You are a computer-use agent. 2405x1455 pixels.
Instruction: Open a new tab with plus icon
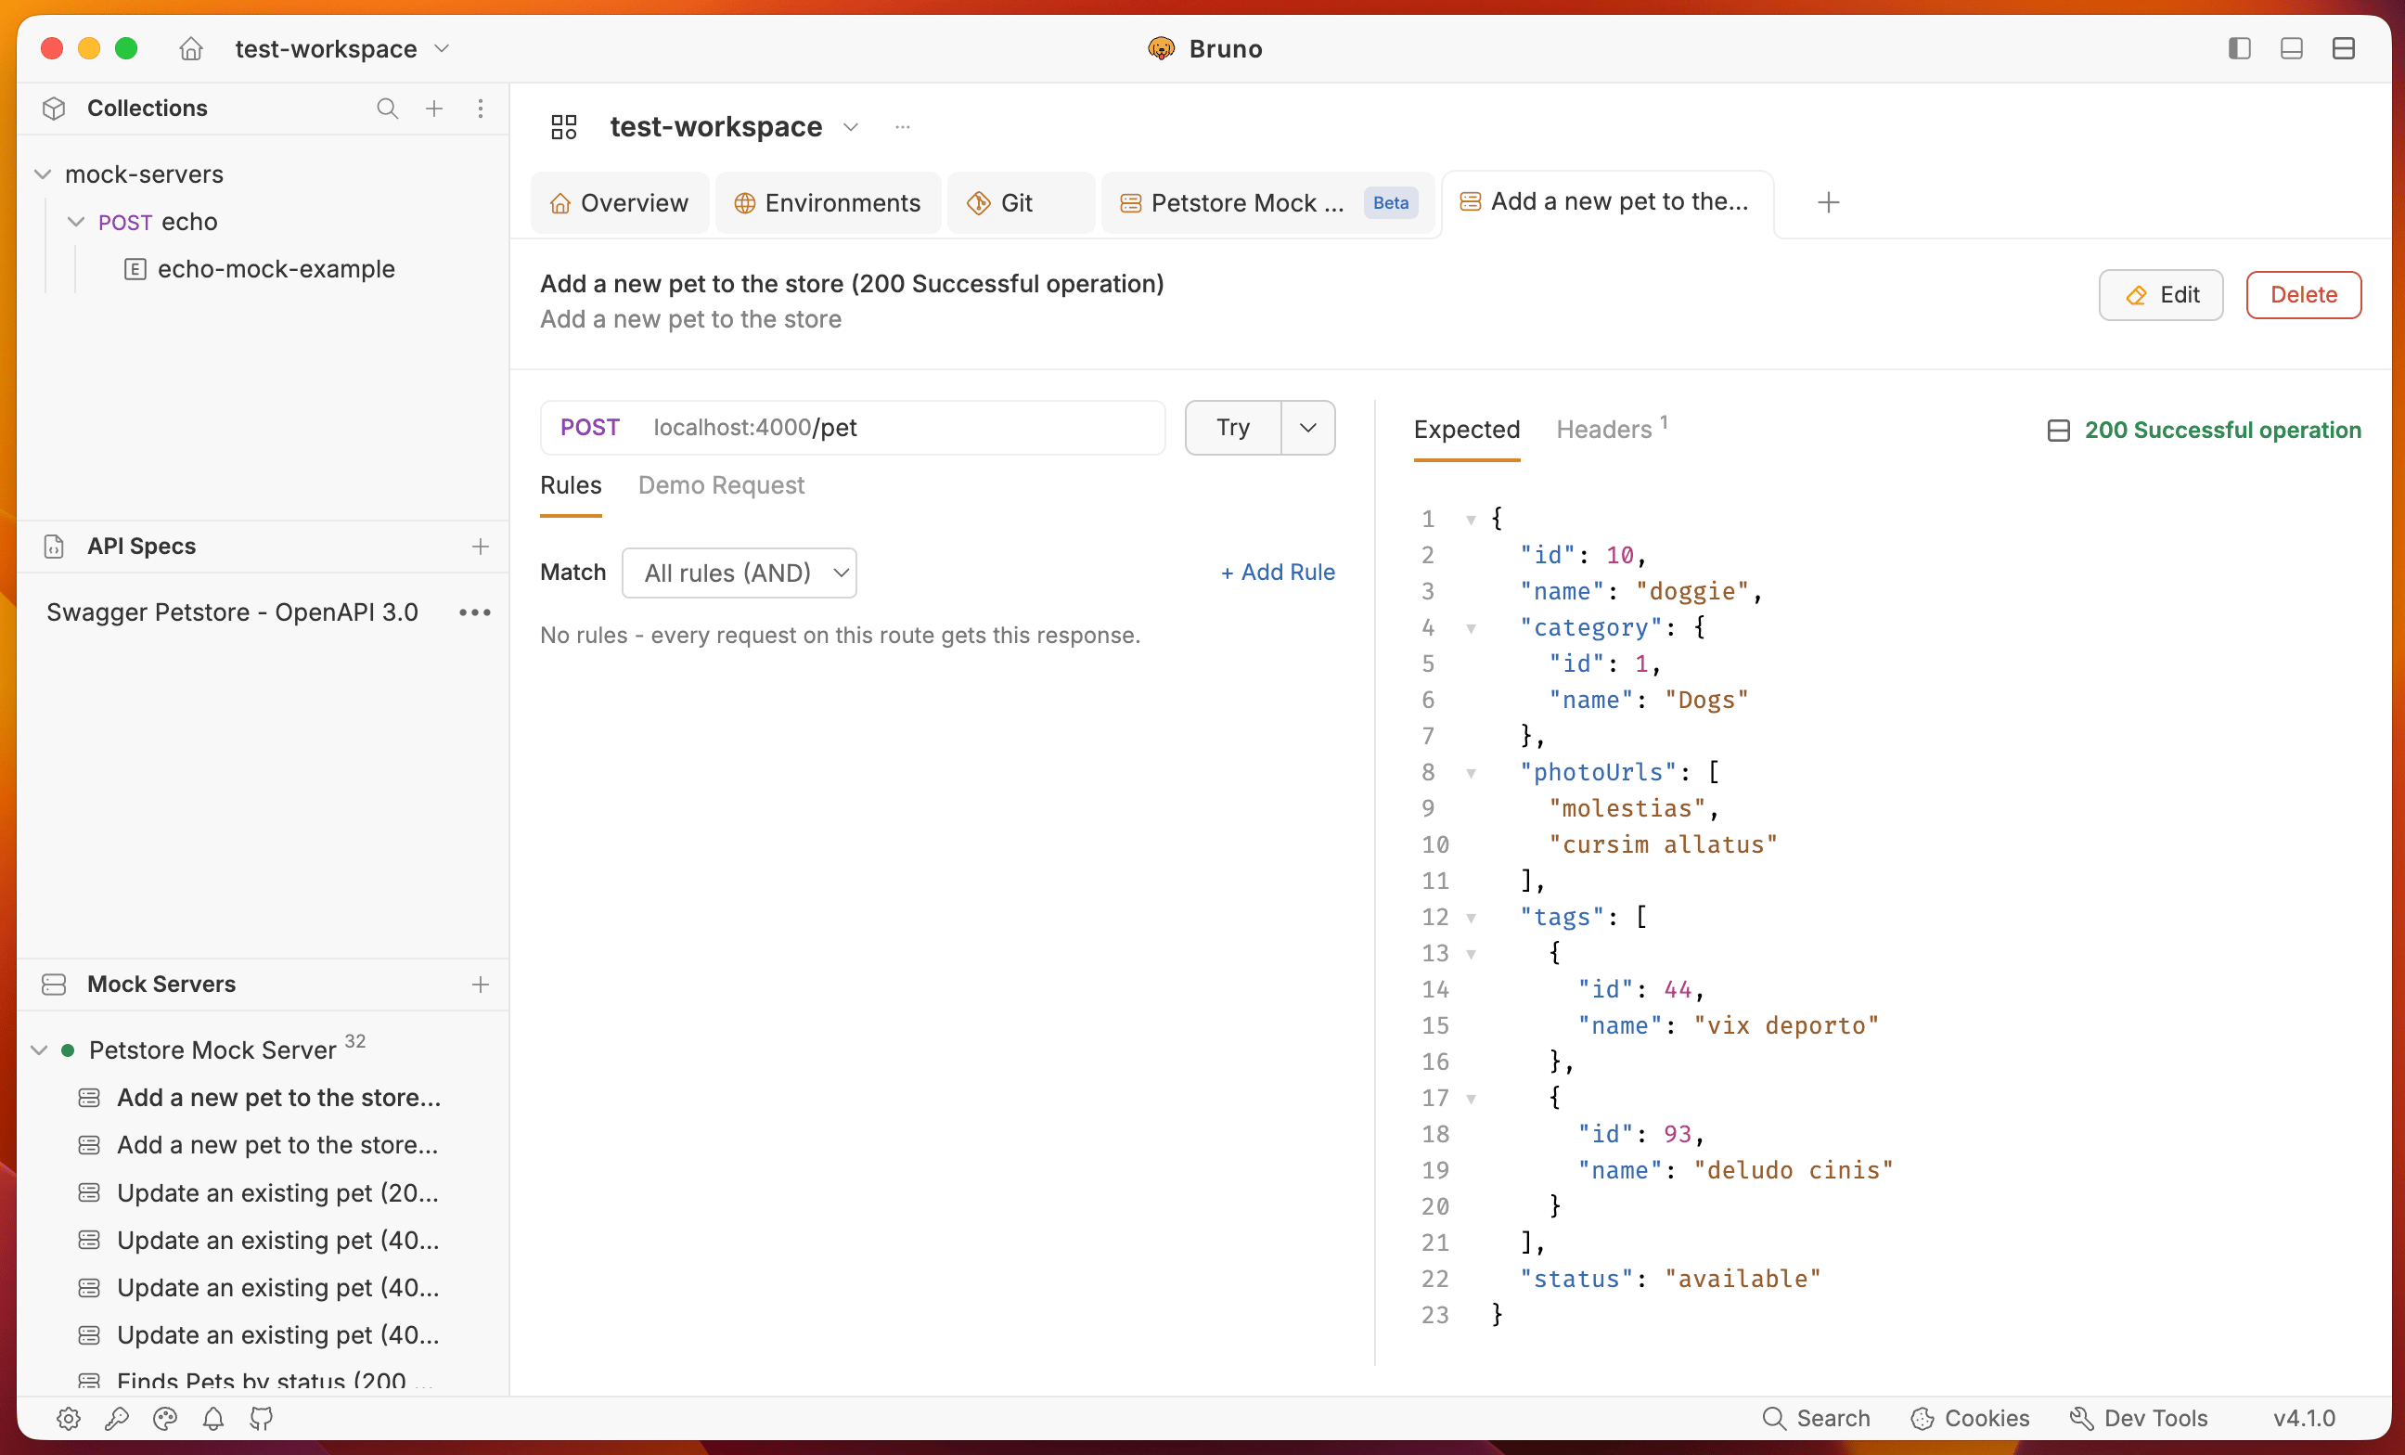click(1828, 203)
